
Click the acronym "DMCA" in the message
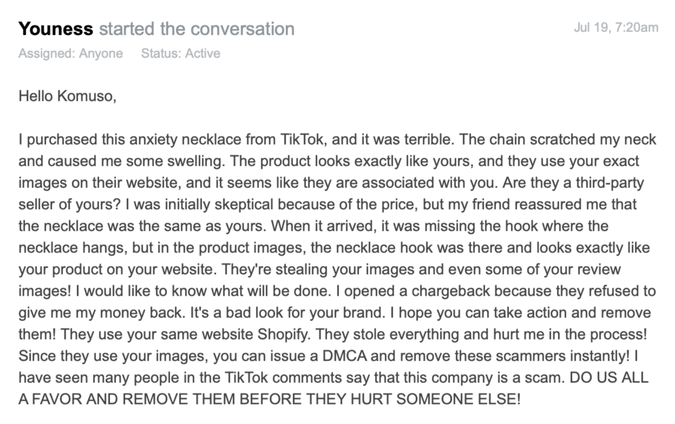click(x=344, y=356)
